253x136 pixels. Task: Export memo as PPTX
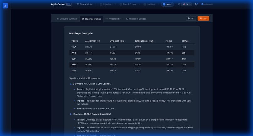[203, 18]
